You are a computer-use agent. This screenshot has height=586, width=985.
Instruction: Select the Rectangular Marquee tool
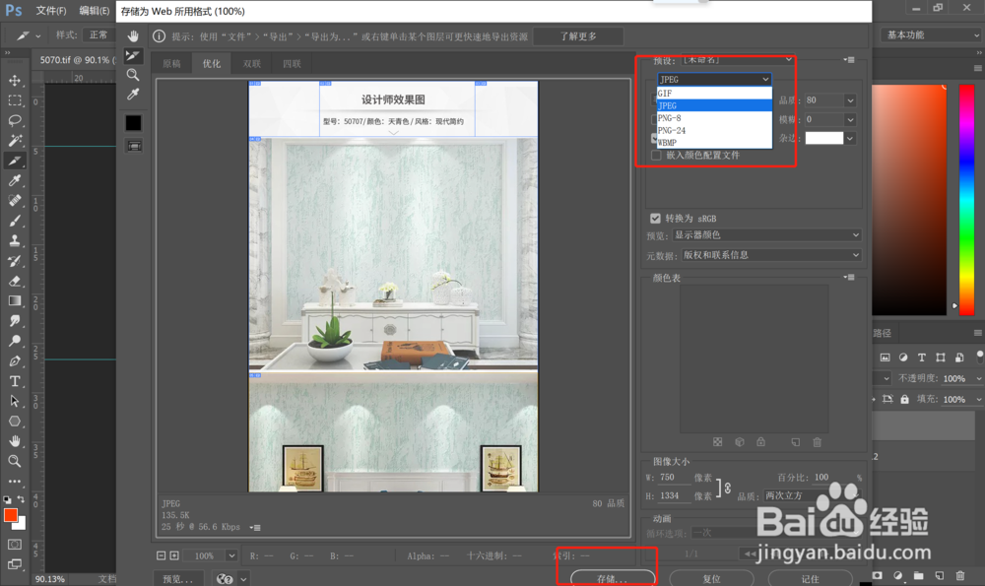pyautogui.click(x=15, y=100)
